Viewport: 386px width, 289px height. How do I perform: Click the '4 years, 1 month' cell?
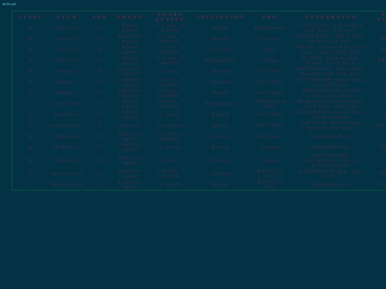pos(170,173)
